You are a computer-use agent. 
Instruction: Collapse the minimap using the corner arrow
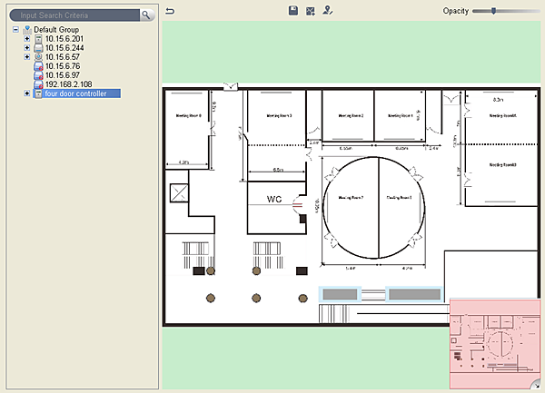point(535,387)
